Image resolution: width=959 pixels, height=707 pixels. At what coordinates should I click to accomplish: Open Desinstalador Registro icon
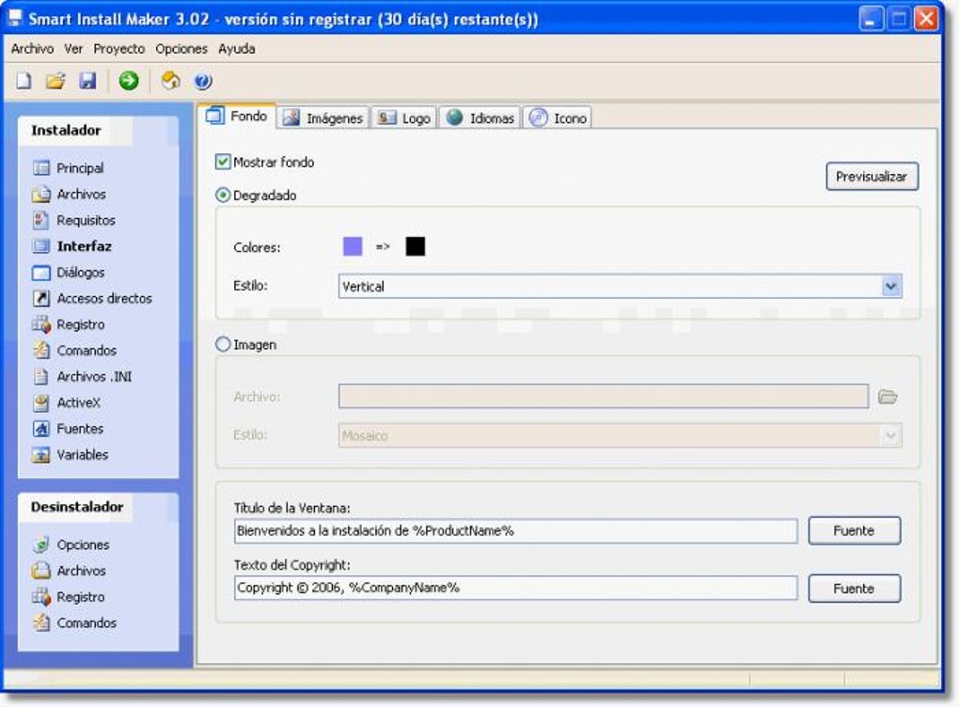[41, 596]
